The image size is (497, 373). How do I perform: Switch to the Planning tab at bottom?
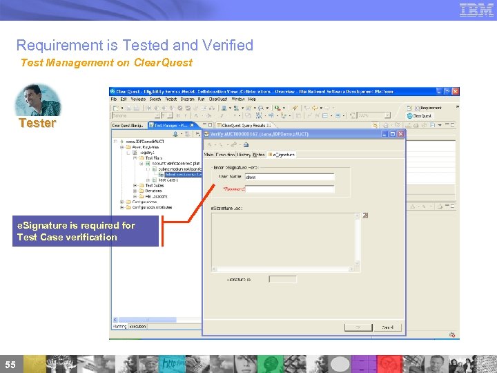(119, 326)
